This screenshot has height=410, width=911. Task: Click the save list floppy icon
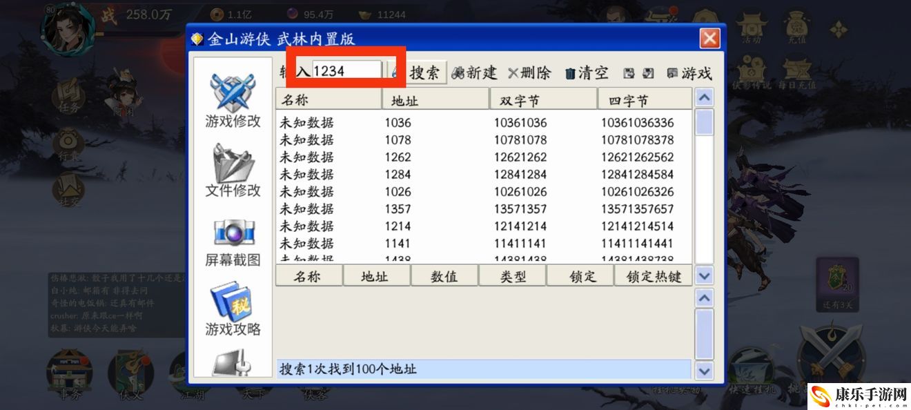(x=629, y=73)
